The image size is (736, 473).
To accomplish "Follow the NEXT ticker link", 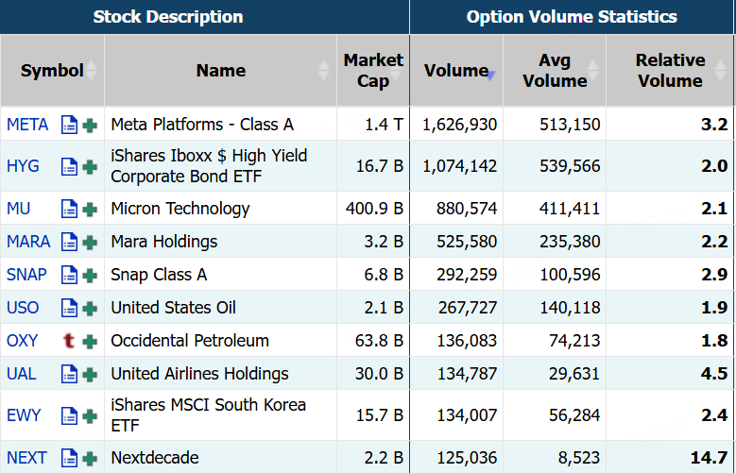I will coord(26,458).
